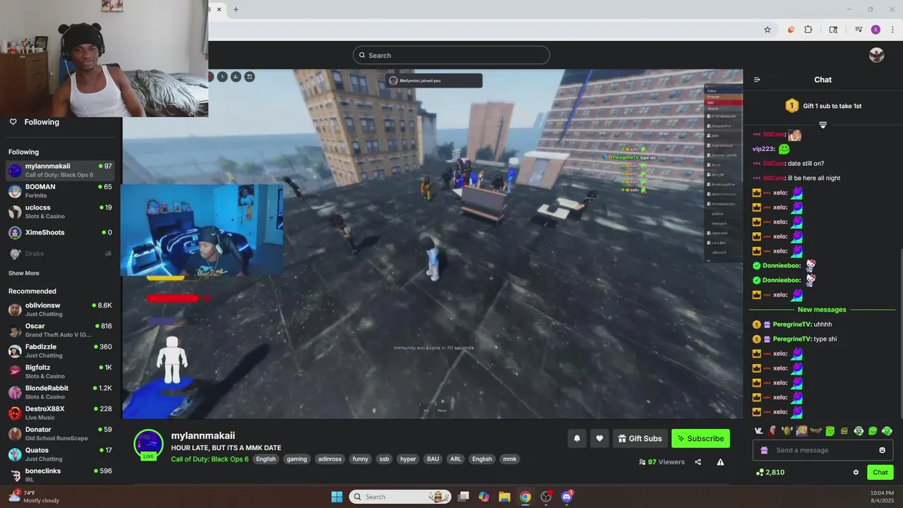
Task: Select the potato emote in quick emotes
Action: (787, 430)
